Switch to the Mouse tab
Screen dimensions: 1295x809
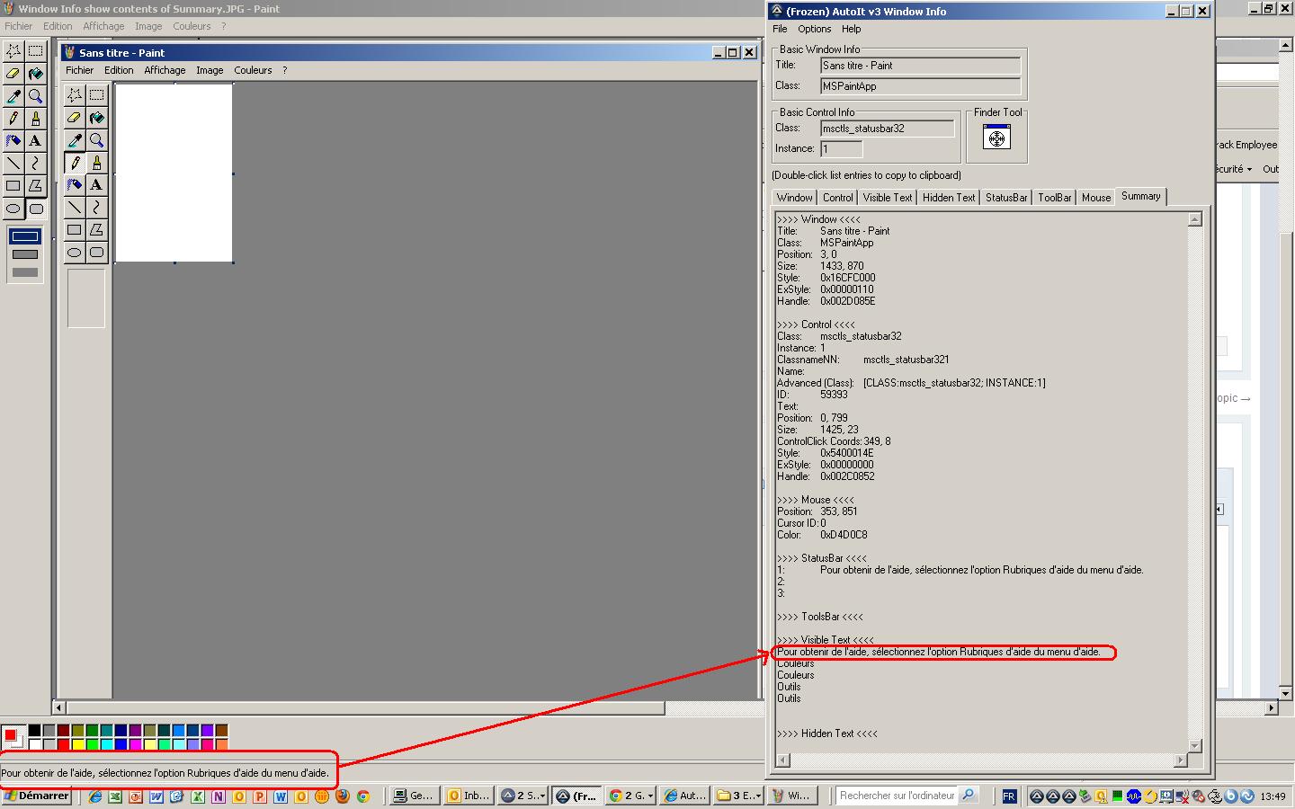pyautogui.click(x=1095, y=198)
